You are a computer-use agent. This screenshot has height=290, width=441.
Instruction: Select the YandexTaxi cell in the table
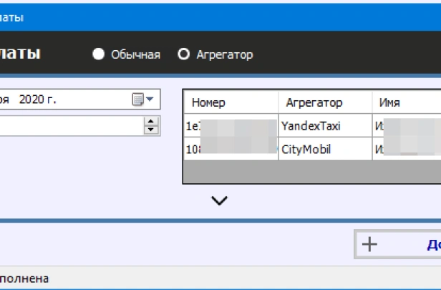[x=325, y=126]
